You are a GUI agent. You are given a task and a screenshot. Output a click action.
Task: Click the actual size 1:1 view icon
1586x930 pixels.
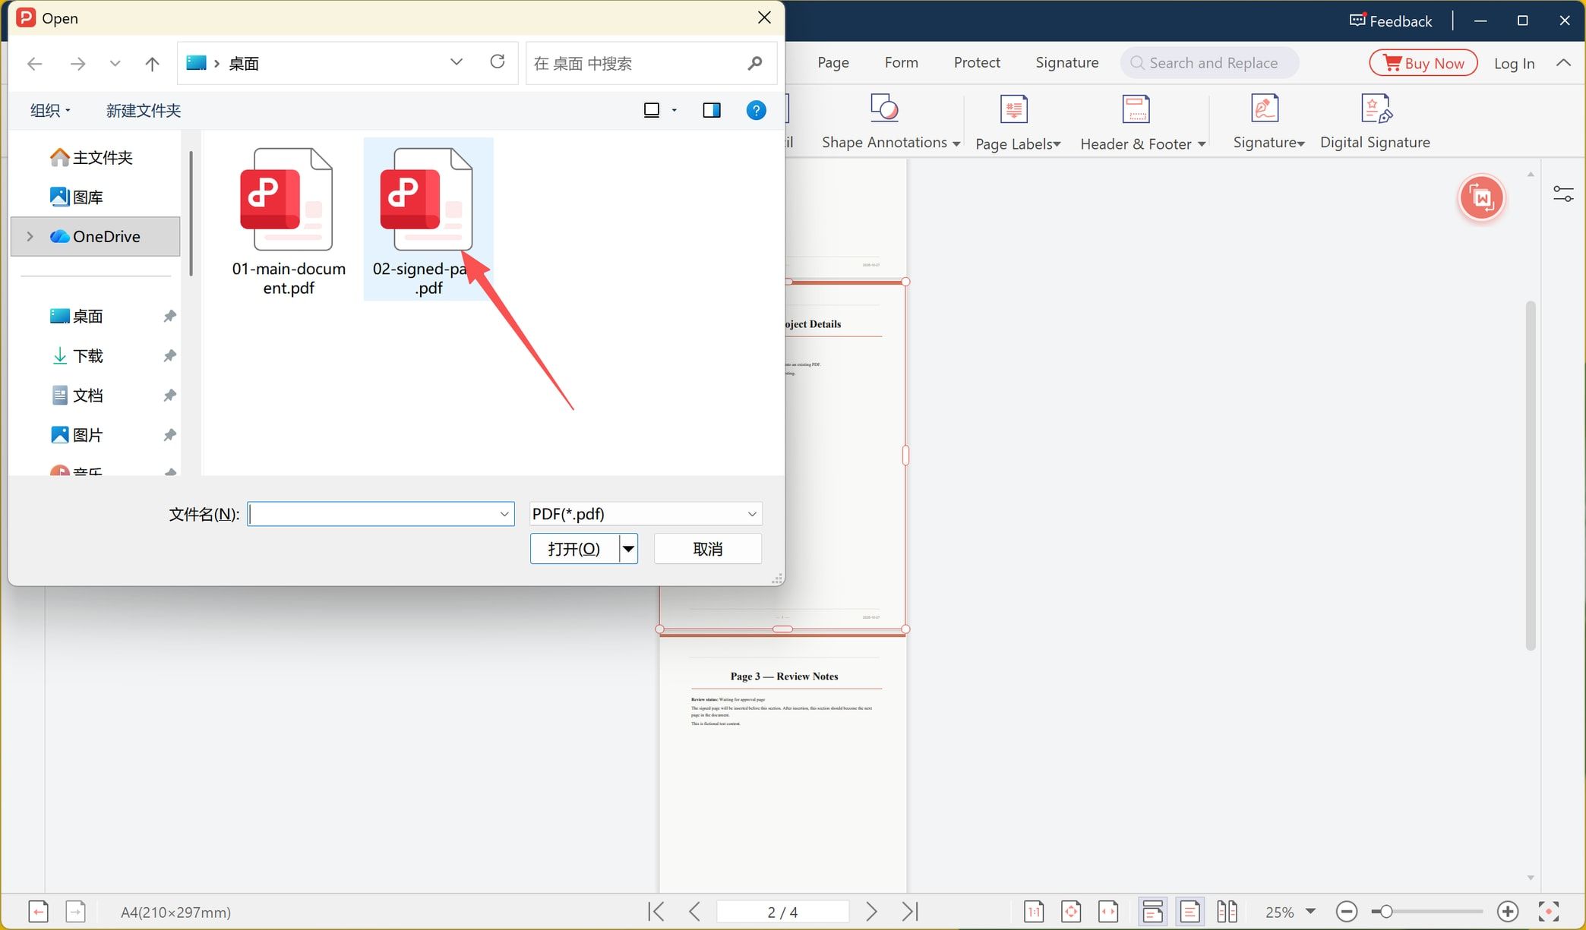click(x=1033, y=911)
